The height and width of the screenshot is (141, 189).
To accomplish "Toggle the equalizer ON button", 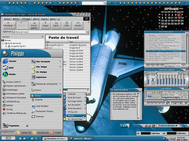I will coord(149,73).
